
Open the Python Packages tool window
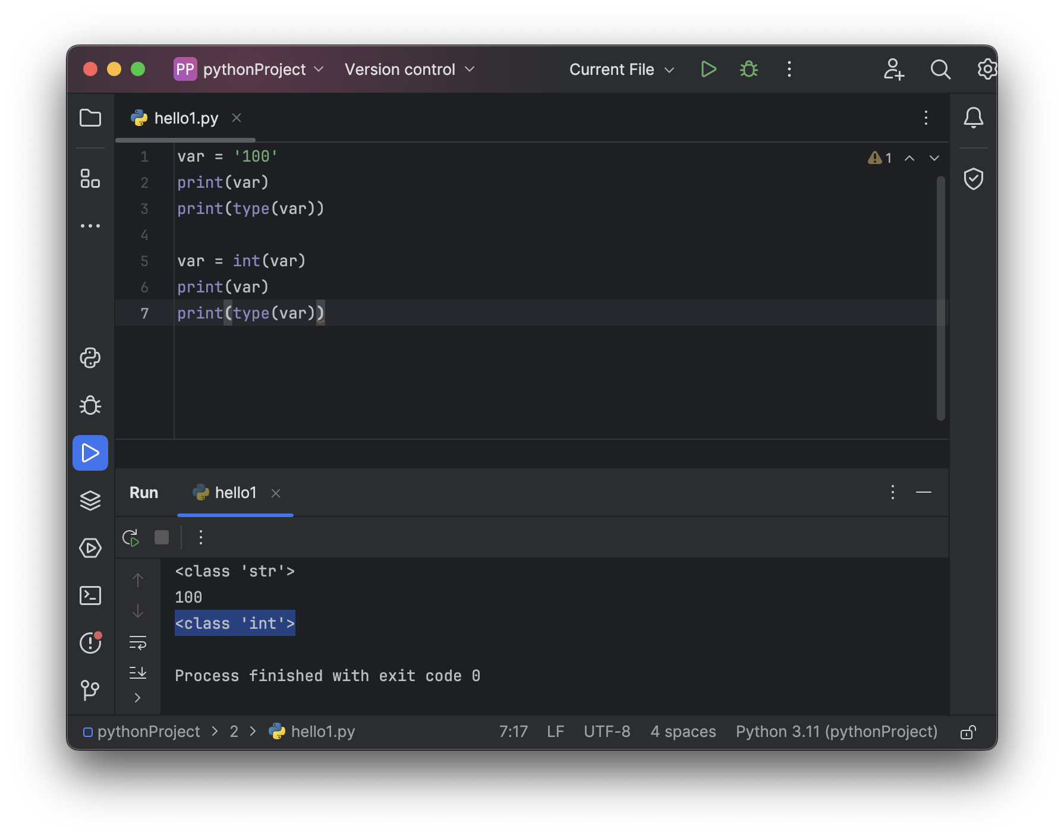coord(90,358)
